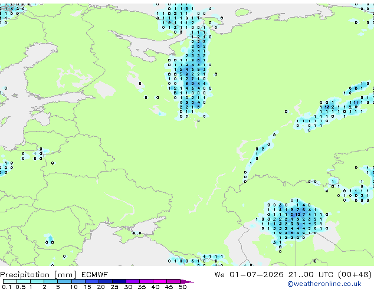Click the legend label '30'

point(128,287)
